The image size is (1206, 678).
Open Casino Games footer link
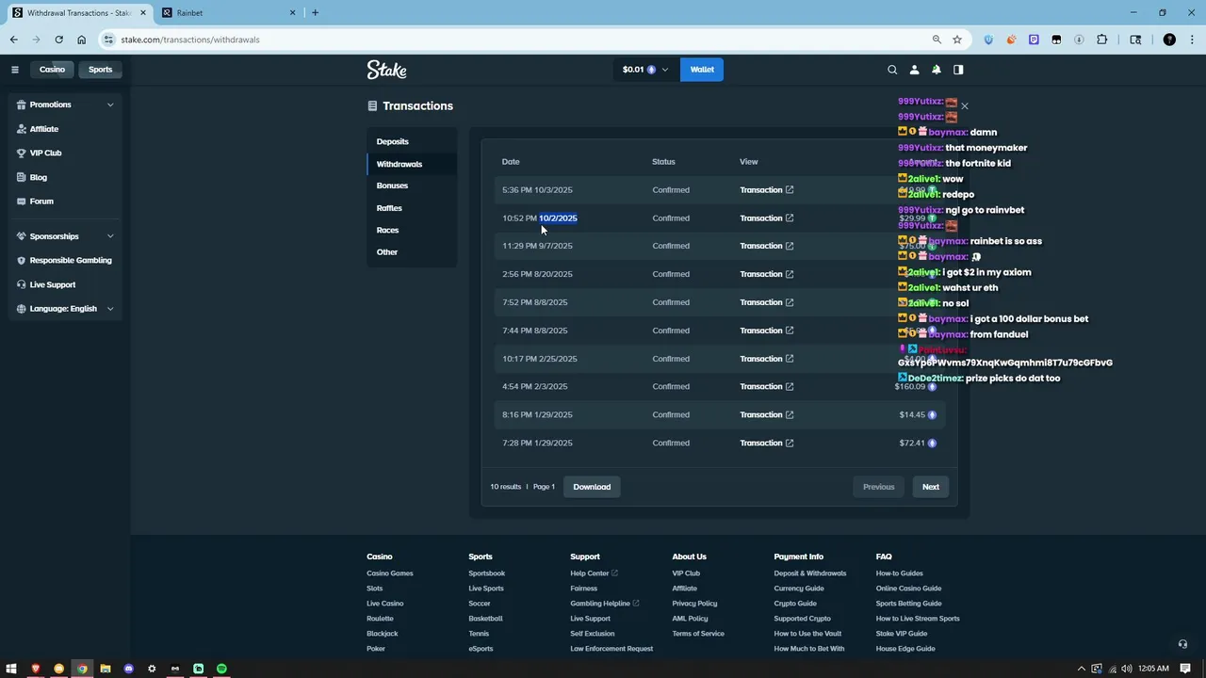[x=390, y=573]
